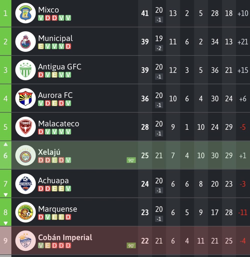Click the Municipal team logo
This screenshot has width=250, height=257.
coord(26,42)
